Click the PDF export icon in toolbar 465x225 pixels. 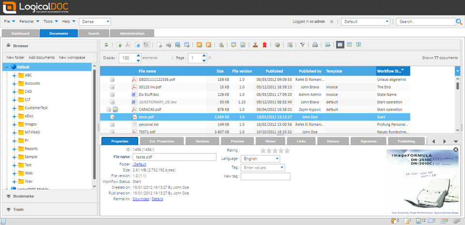129,45
